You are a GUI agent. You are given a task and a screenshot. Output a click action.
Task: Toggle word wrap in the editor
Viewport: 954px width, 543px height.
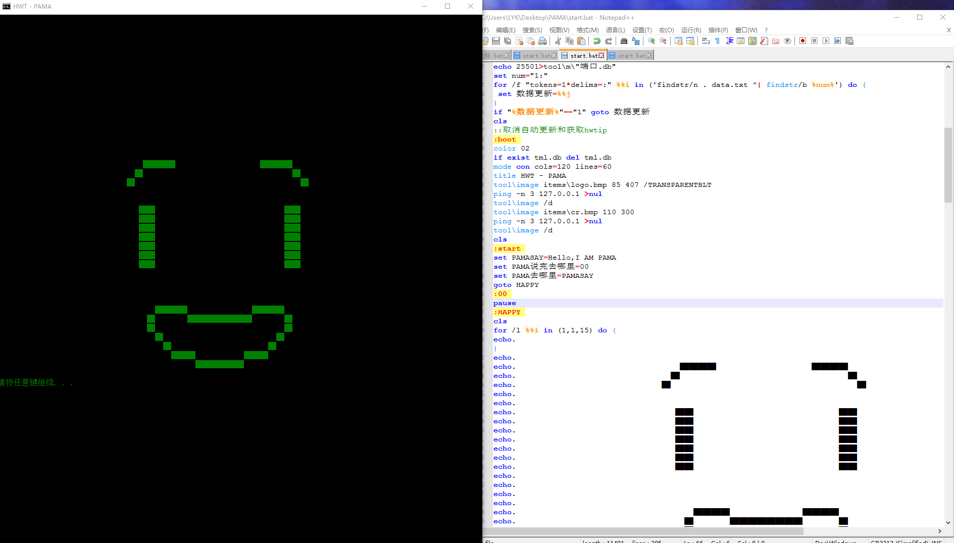(706, 41)
